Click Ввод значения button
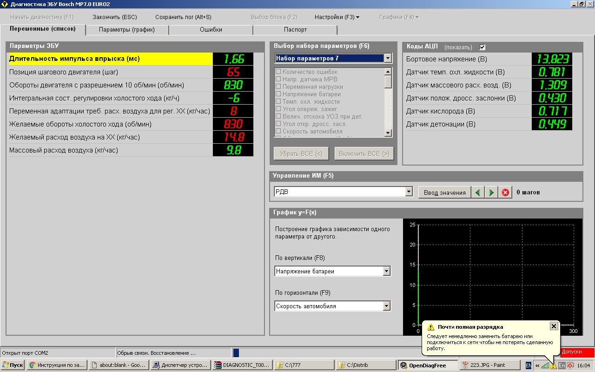This screenshot has width=595, height=372. click(444, 193)
